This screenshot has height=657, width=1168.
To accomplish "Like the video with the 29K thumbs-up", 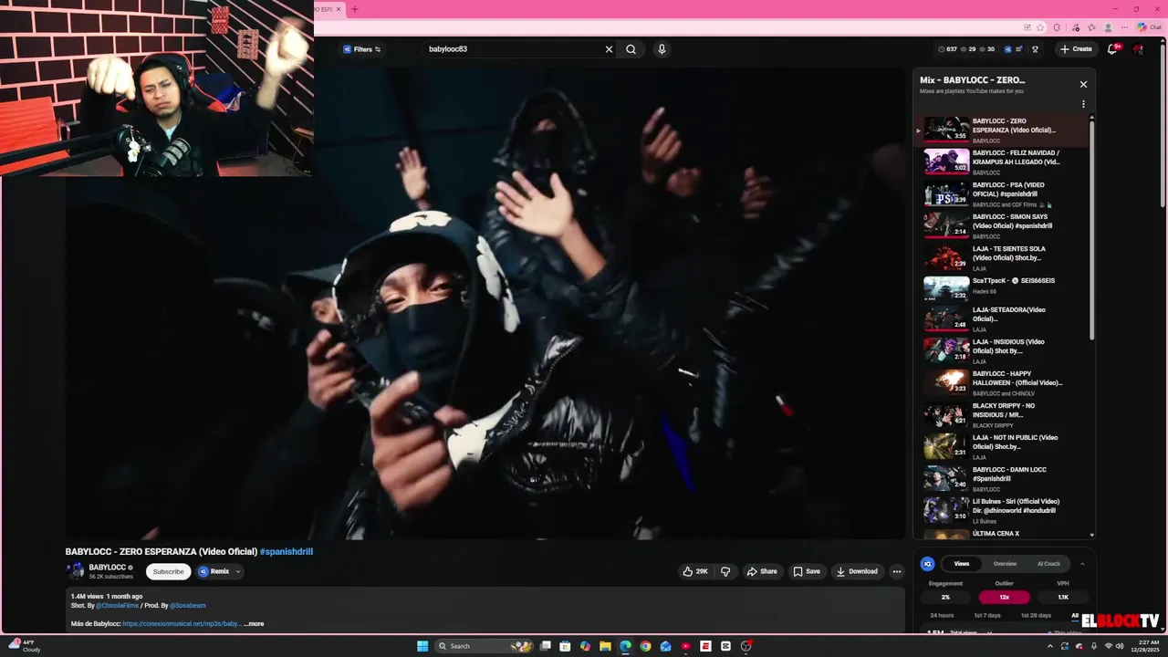I will click(x=695, y=571).
